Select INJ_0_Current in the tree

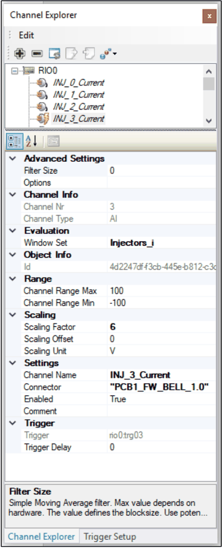point(78,83)
